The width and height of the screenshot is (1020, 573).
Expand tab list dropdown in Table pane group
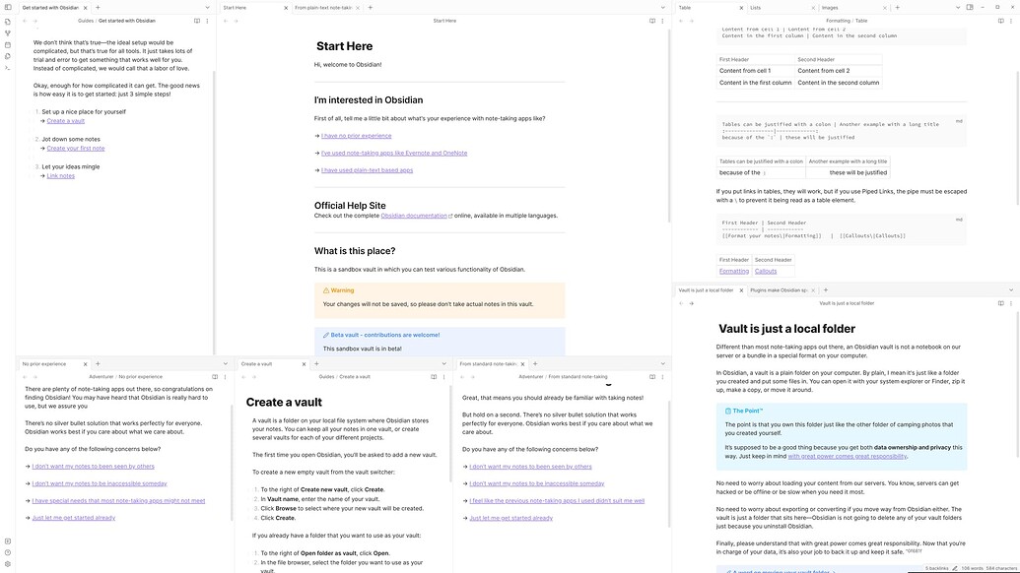tap(958, 8)
